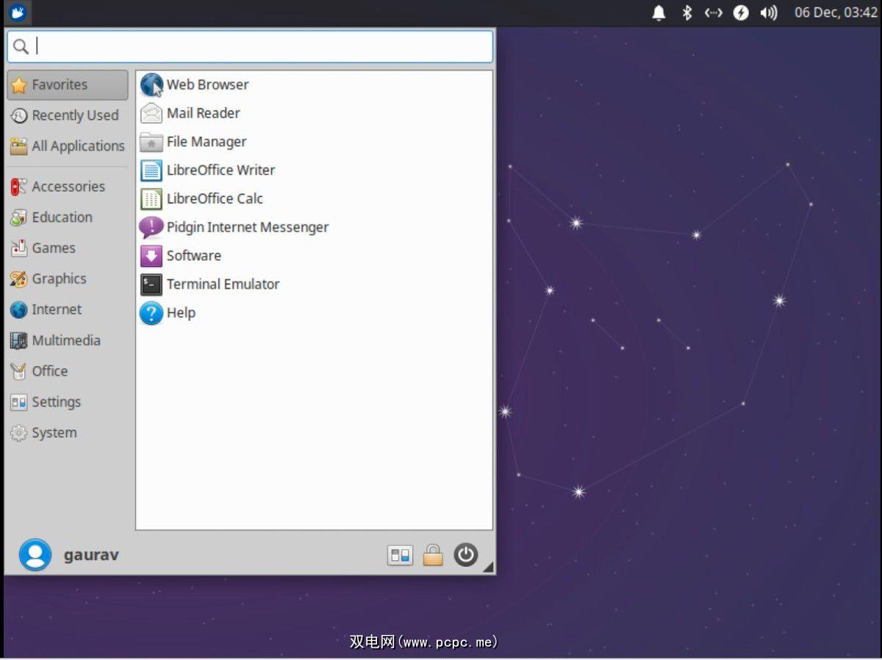Open the File Manager entry

[206, 142]
